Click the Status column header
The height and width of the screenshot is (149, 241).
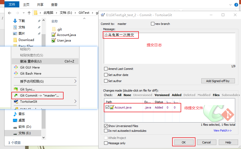click(x=159, y=102)
